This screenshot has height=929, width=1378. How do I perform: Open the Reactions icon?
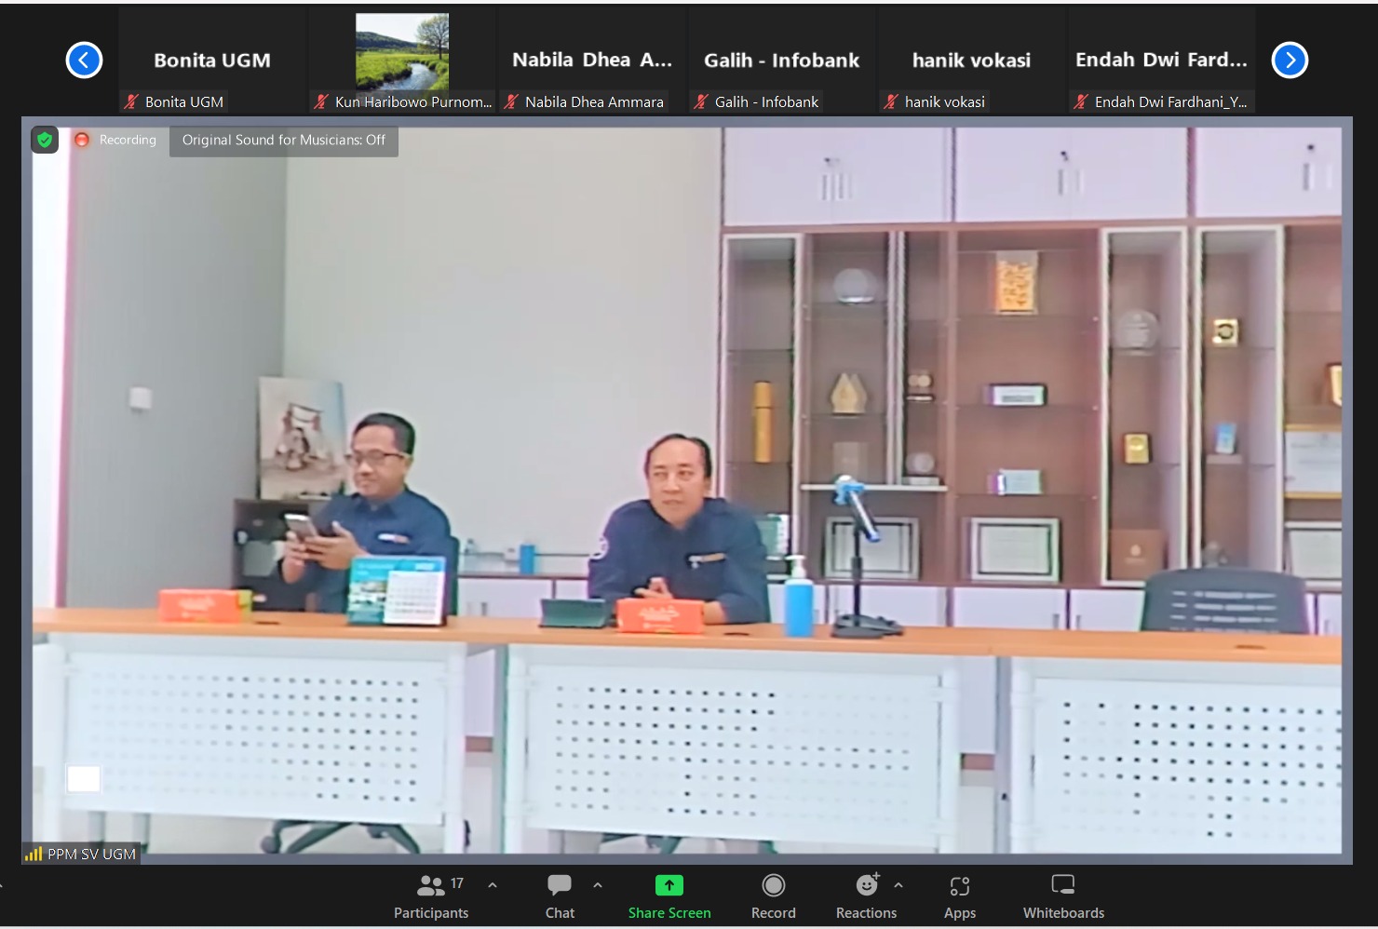coord(864,885)
